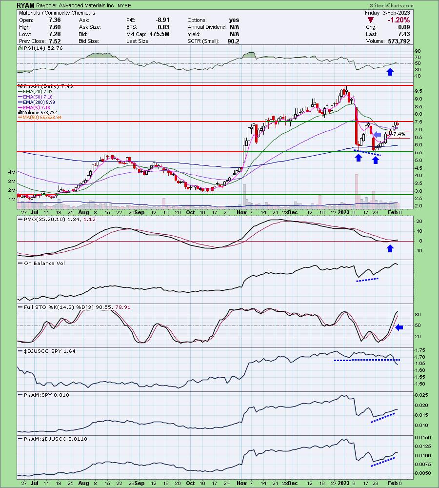
Task: Click the 'NYSE' exchange label
Action: (x=124, y=5)
